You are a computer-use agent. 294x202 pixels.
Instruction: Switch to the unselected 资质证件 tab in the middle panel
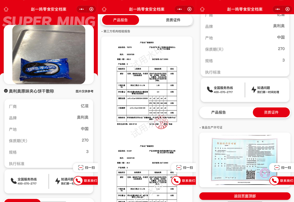tap(173, 20)
